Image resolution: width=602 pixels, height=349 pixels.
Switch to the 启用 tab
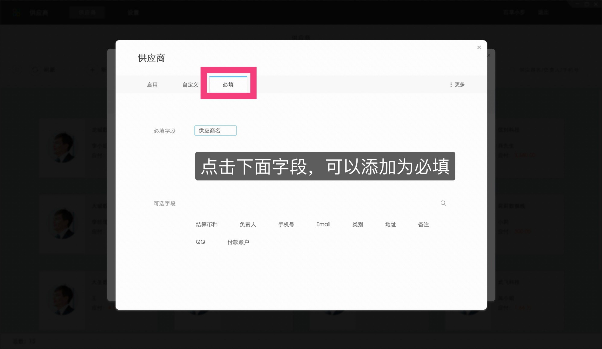pos(152,84)
